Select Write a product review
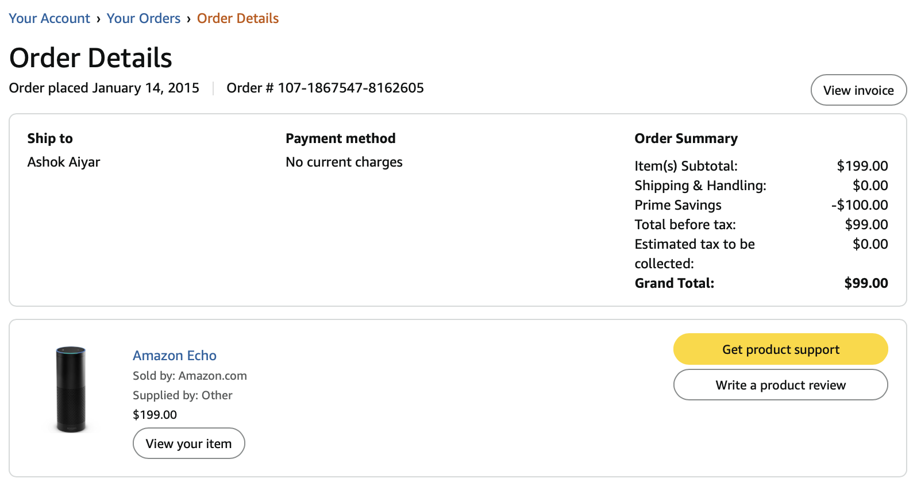 click(780, 385)
